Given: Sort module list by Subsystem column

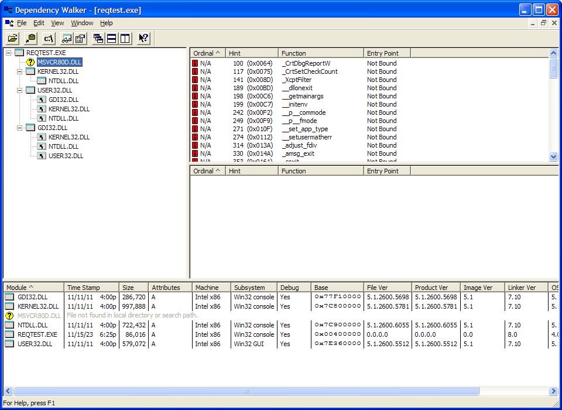Looking at the screenshot, I should pos(253,288).
